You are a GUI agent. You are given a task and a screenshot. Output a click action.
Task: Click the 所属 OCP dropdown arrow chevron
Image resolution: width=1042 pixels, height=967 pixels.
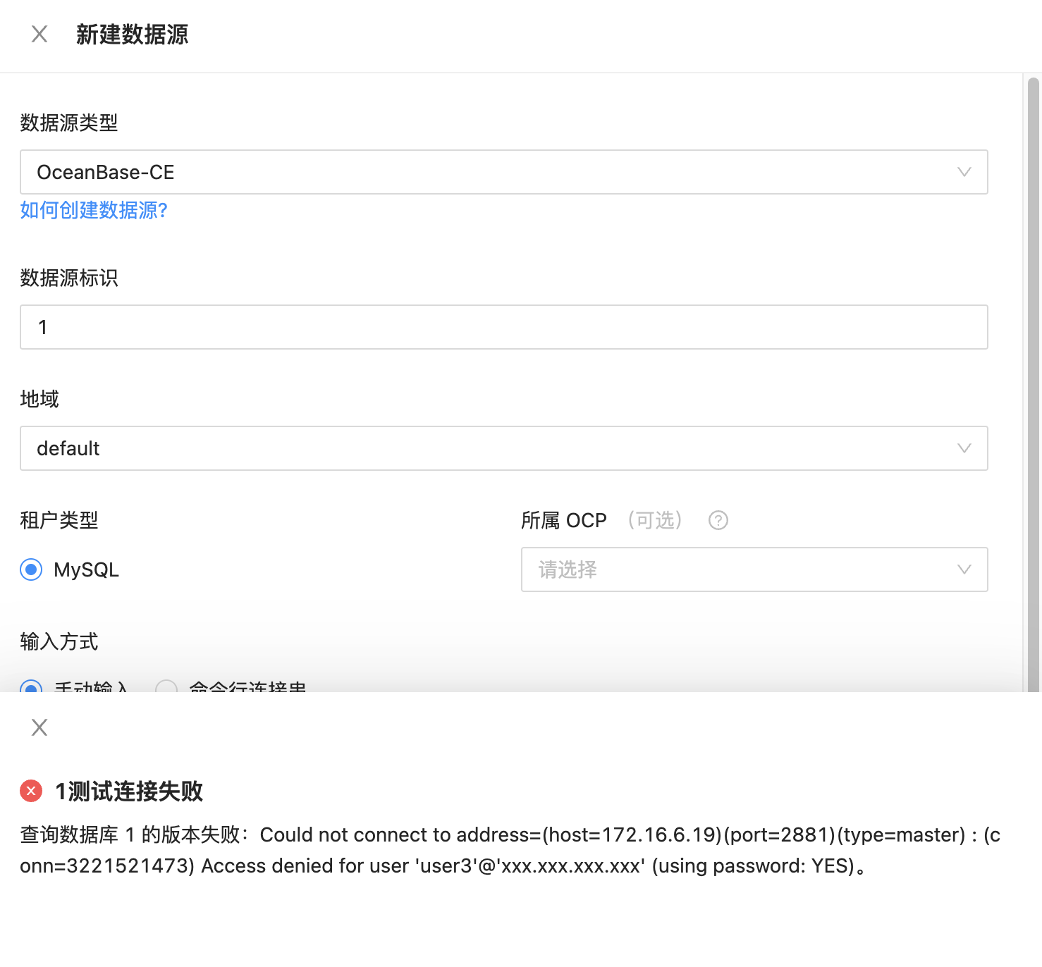(x=964, y=569)
